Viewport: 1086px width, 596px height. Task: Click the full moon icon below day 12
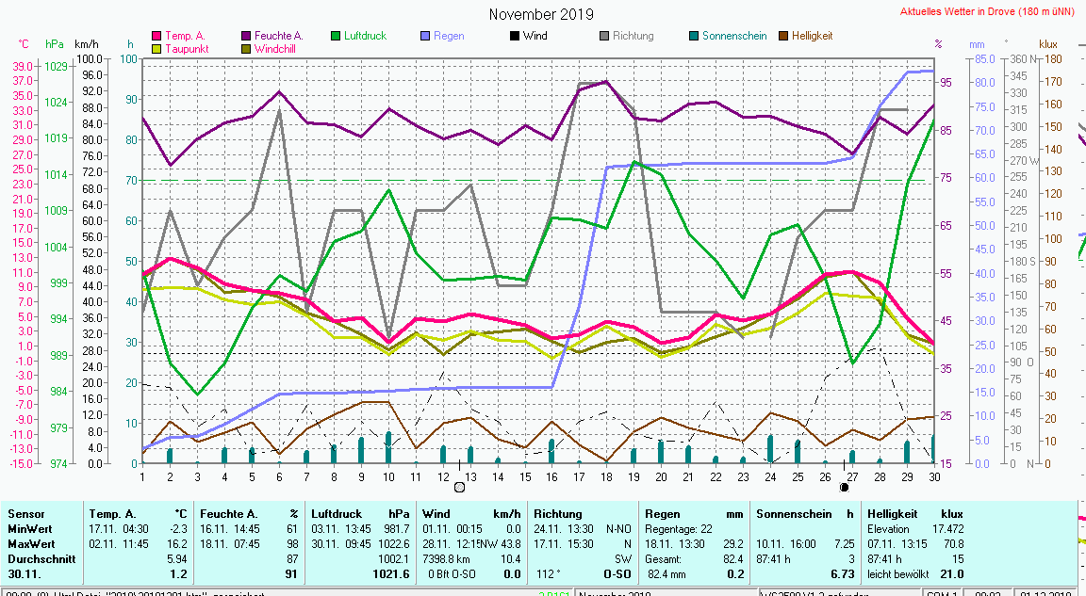coord(459,487)
